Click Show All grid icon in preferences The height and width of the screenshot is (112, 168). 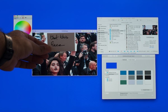tap(115, 56)
